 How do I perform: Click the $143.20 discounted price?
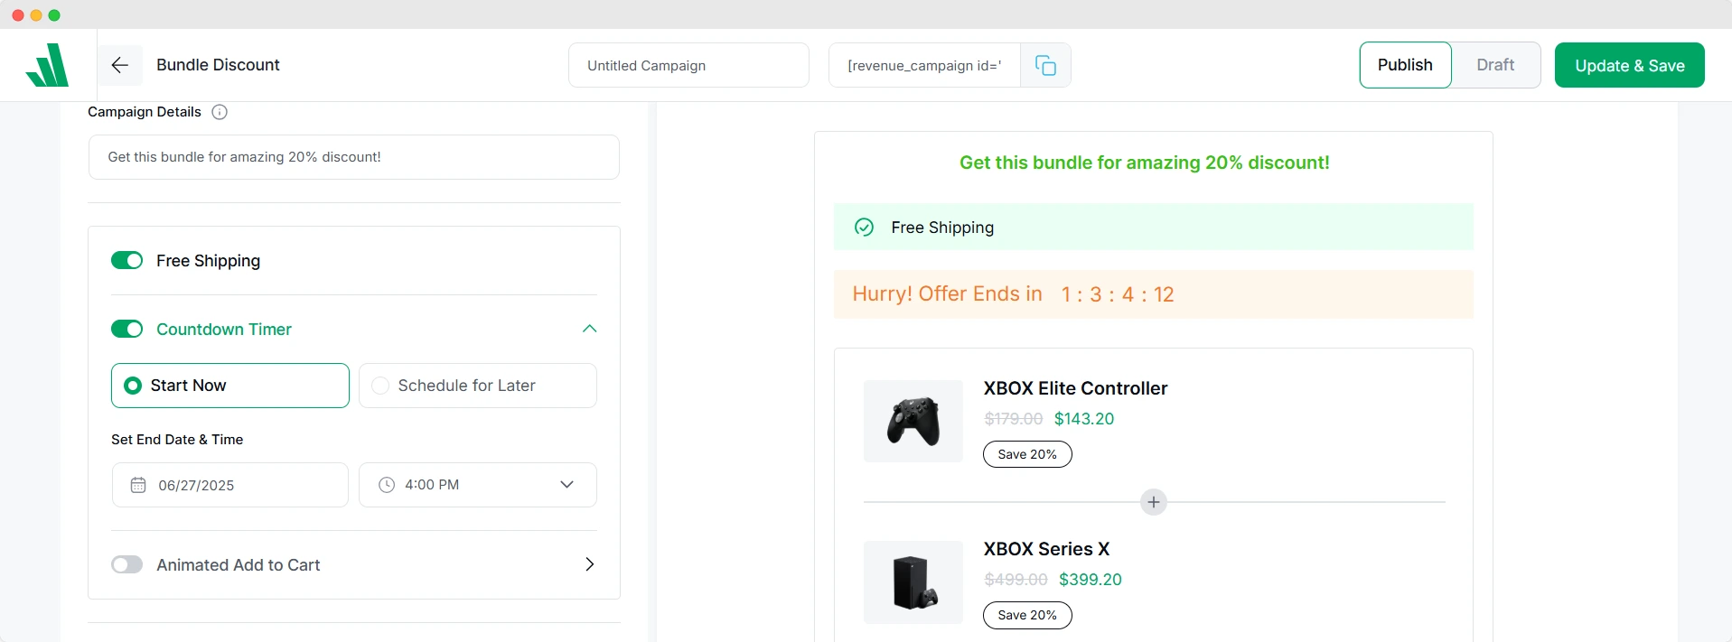tap(1084, 419)
